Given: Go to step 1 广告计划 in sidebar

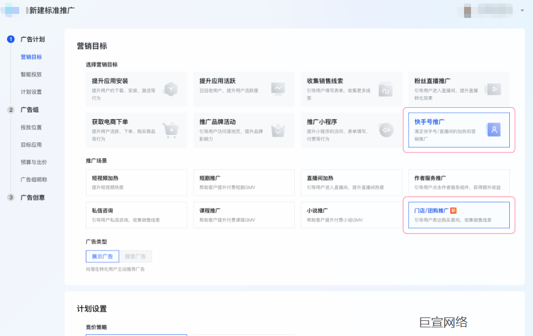Looking at the screenshot, I should [x=32, y=39].
